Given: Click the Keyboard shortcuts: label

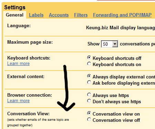Looking at the screenshot, I should (29, 58).
